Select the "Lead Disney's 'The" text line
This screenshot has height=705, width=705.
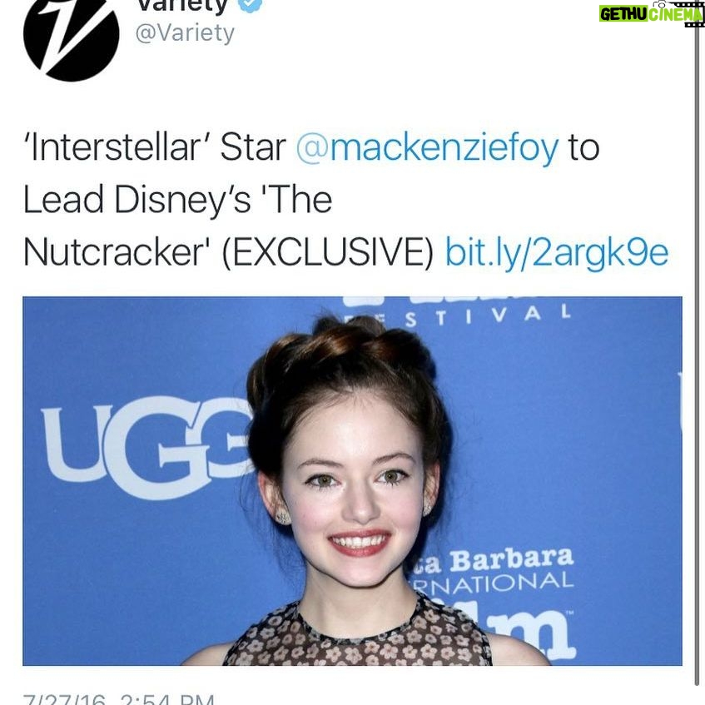[177, 200]
